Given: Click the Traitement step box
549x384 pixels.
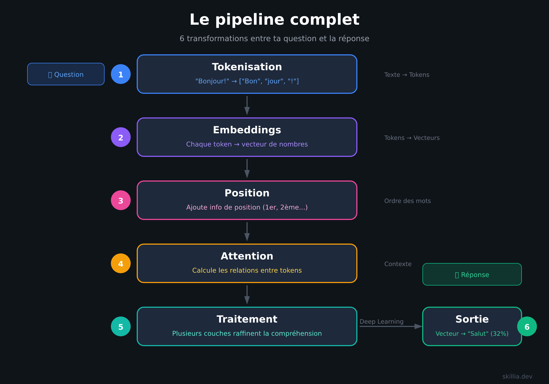Looking at the screenshot, I should pos(247,326).
